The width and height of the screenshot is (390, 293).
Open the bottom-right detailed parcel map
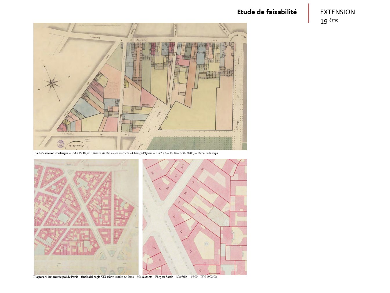point(194,217)
